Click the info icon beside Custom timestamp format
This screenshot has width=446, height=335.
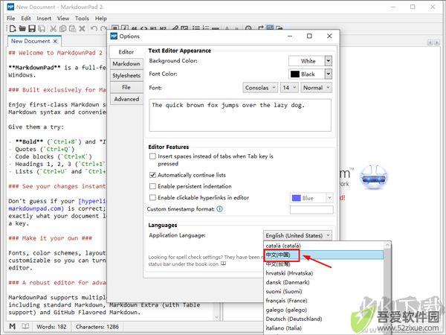coord(219,209)
